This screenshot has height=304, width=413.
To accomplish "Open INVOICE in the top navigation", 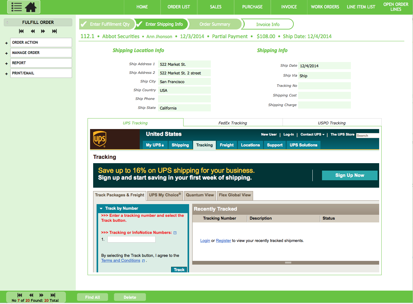I will coord(289,7).
